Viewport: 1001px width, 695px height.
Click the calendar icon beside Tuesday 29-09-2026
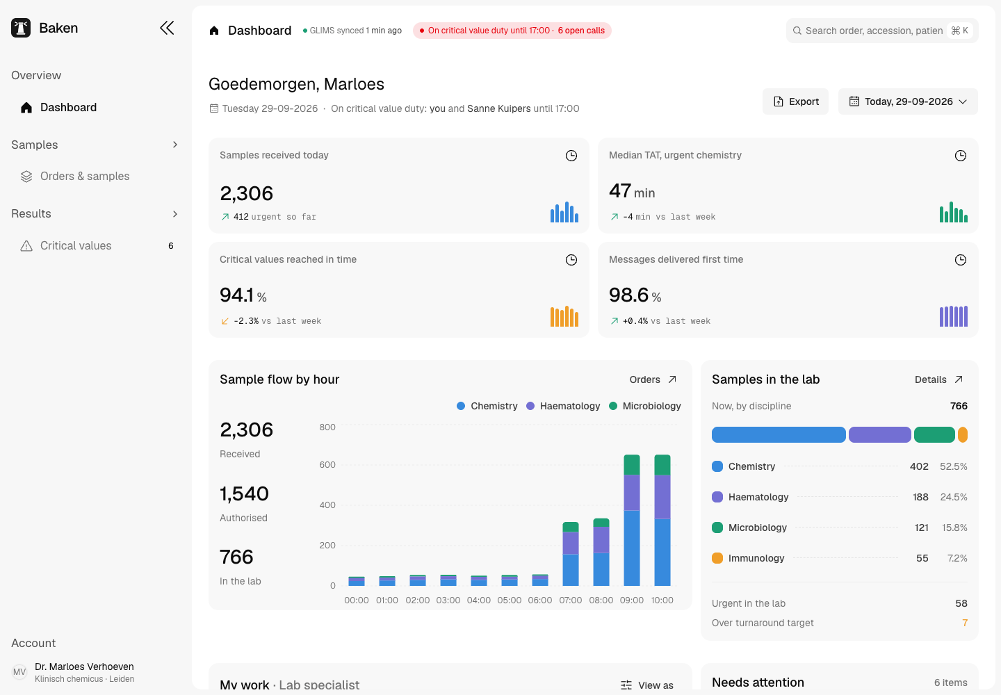pos(214,108)
